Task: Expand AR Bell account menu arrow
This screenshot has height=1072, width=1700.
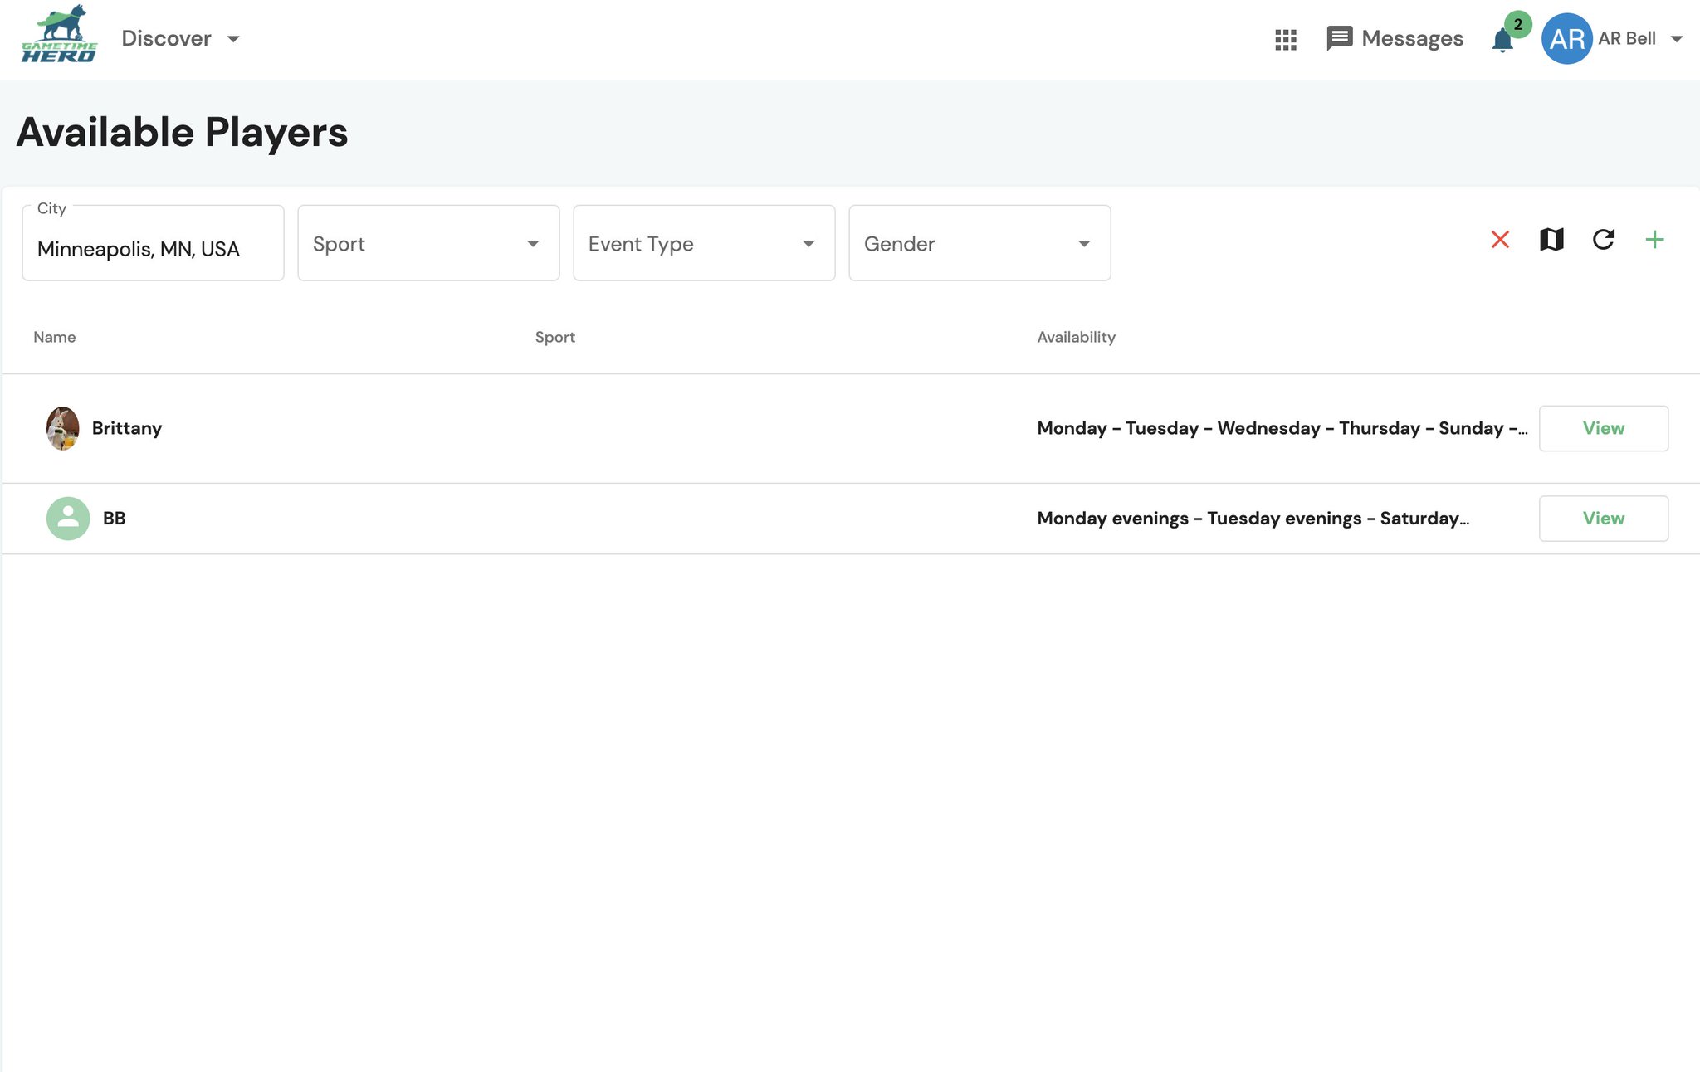Action: [1676, 39]
